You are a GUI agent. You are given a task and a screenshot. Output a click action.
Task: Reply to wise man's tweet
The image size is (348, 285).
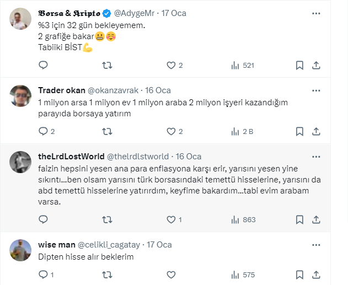coord(44,275)
